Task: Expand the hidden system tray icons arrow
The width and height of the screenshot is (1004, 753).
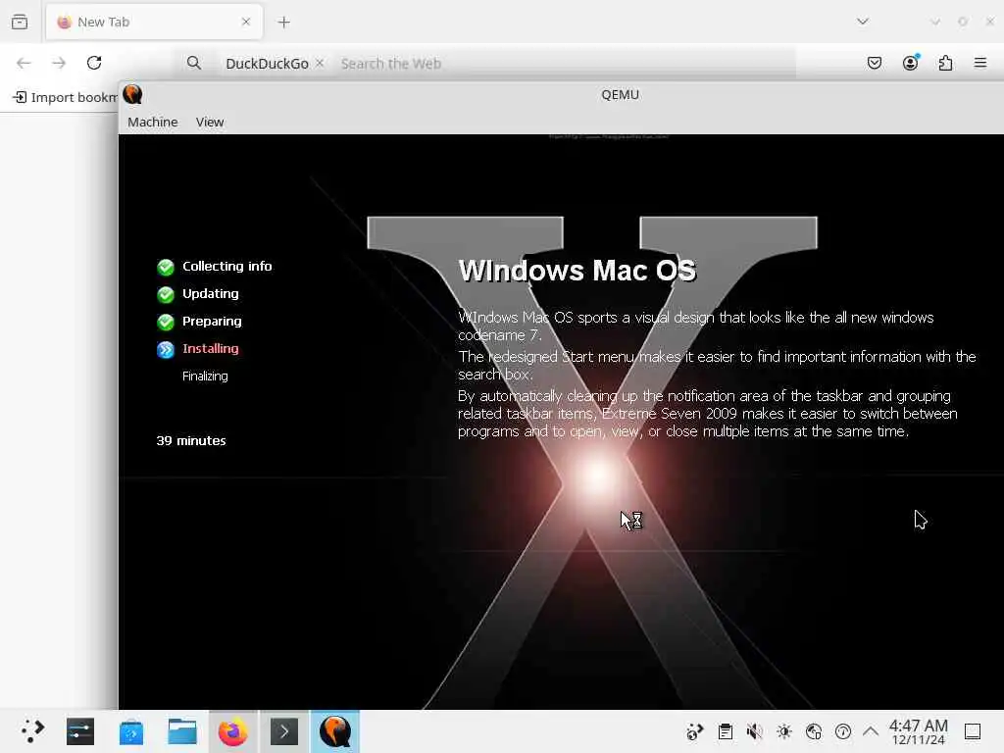Action: 871,730
